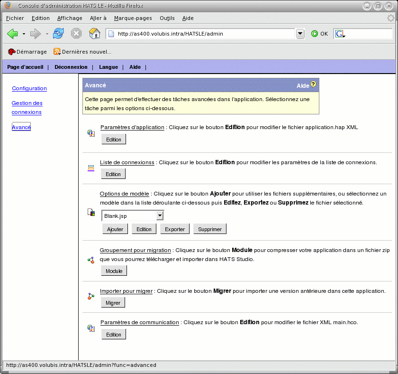The image size is (398, 374).
Task: Select the Avancé sidebar link
Action: coord(21,127)
